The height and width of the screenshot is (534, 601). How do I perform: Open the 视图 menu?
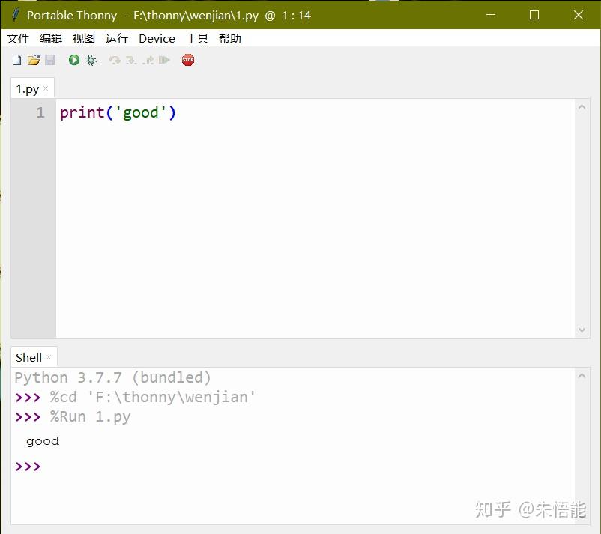[84, 39]
